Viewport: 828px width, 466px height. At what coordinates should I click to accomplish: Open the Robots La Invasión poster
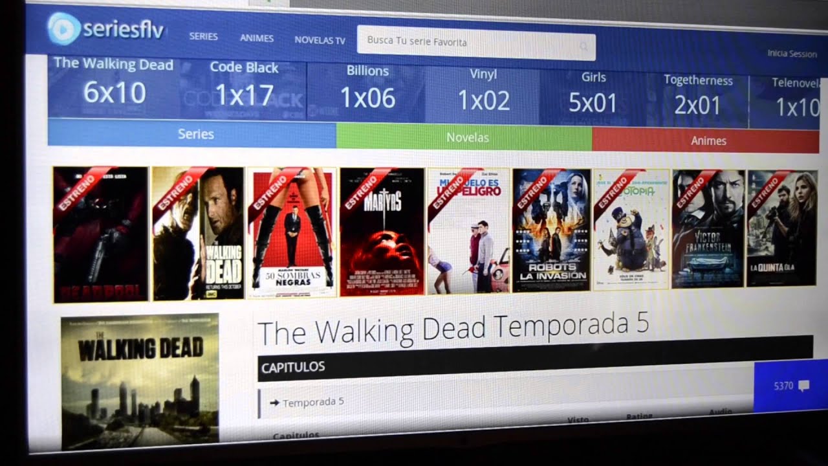pyautogui.click(x=551, y=230)
